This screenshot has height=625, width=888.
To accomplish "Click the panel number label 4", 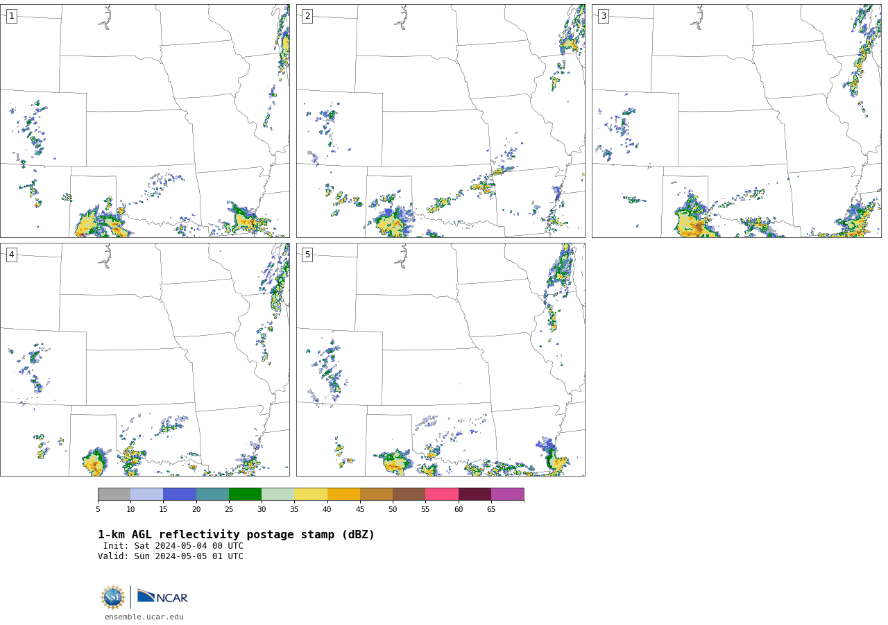I will click(11, 255).
